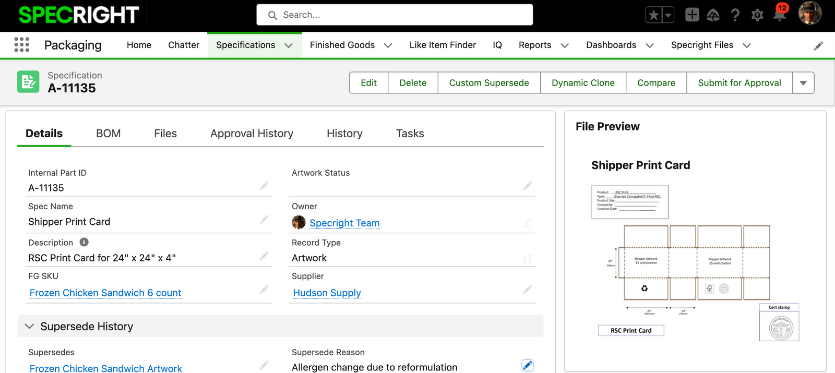Collapse the Supersede History section
This screenshot has height=373, width=835.
point(30,327)
